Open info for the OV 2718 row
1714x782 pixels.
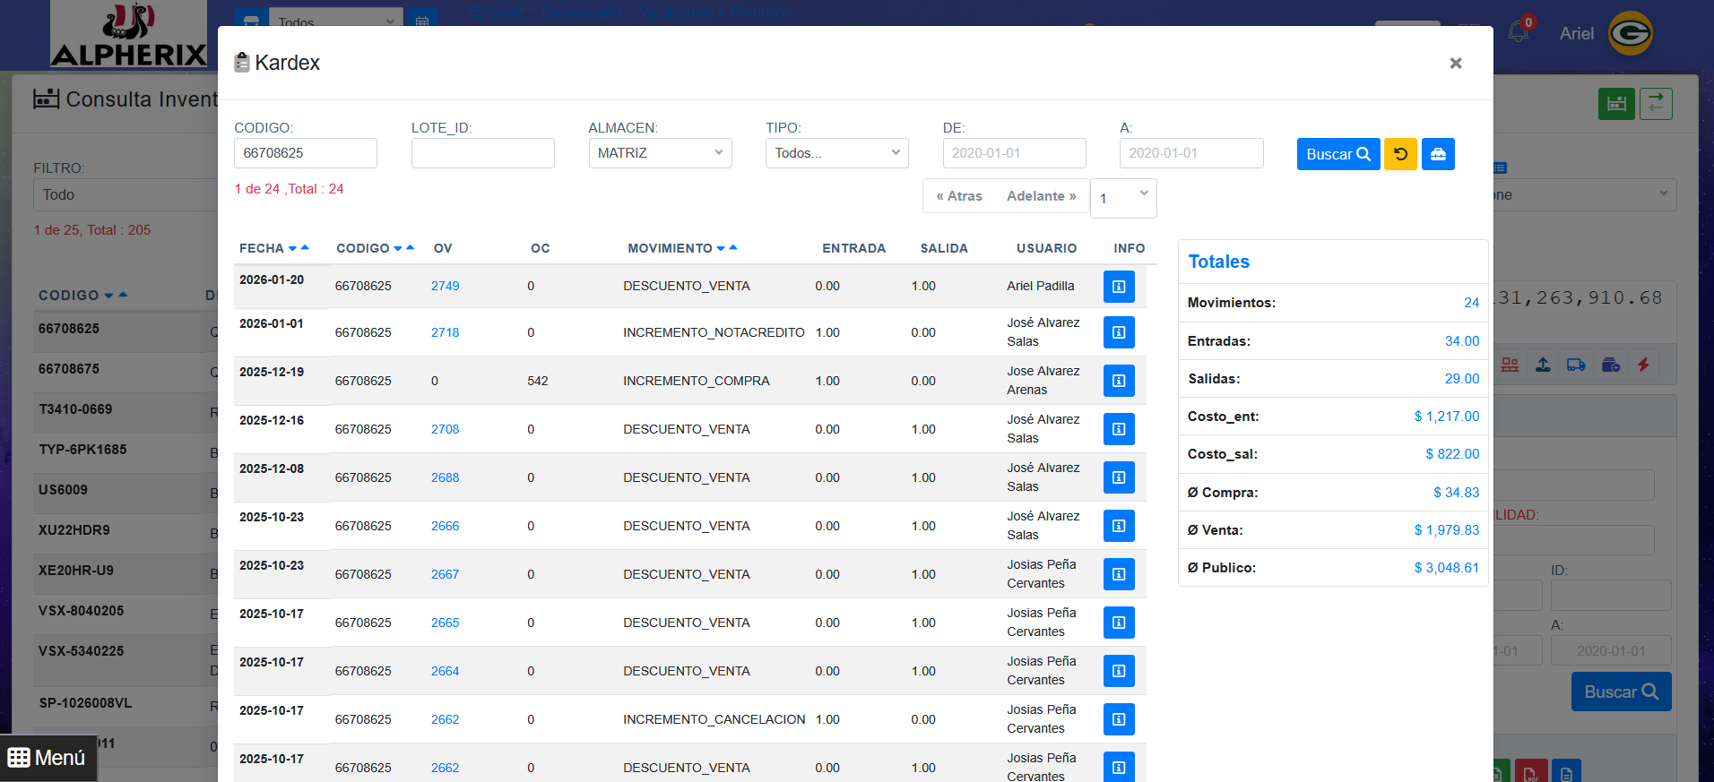pos(1119,332)
